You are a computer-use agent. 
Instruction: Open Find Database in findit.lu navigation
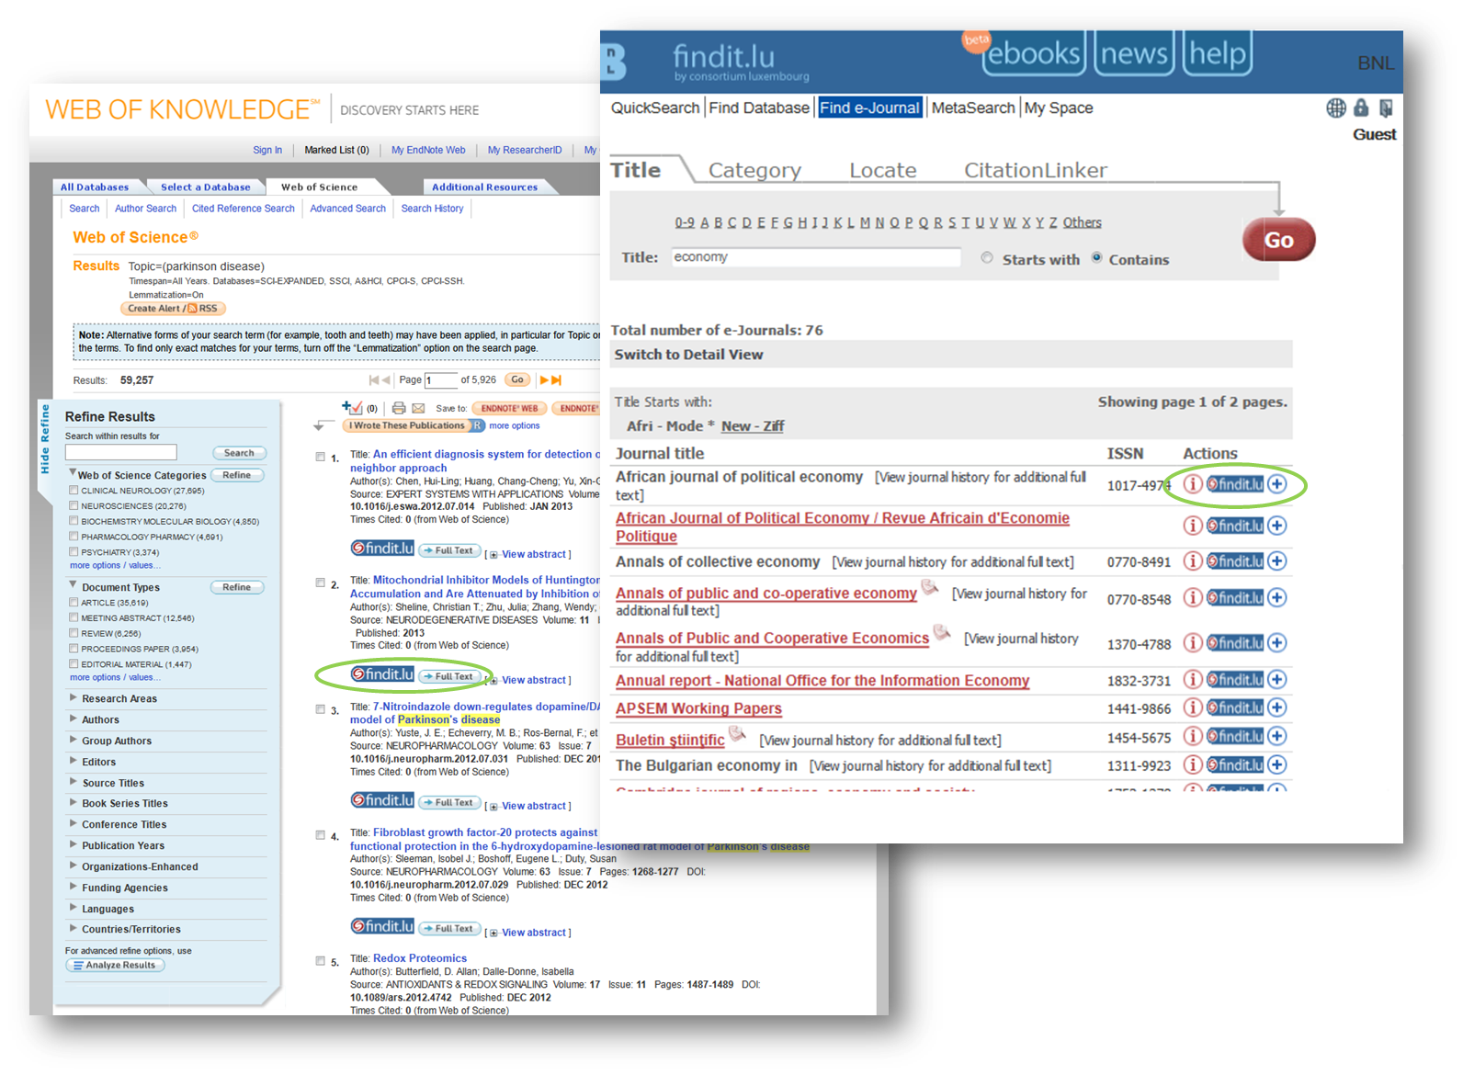(759, 107)
